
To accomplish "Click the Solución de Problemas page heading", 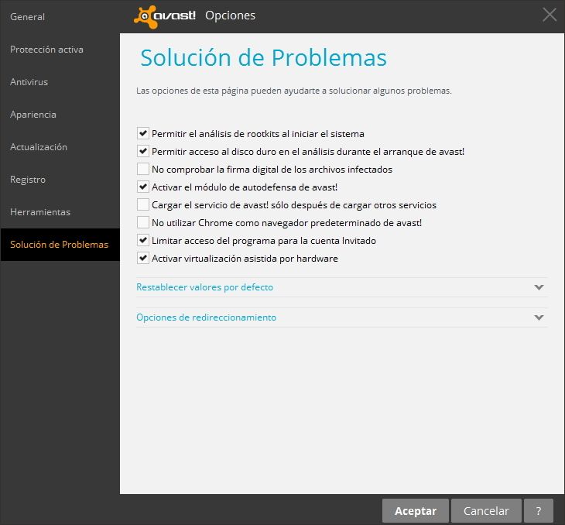I will [x=263, y=58].
